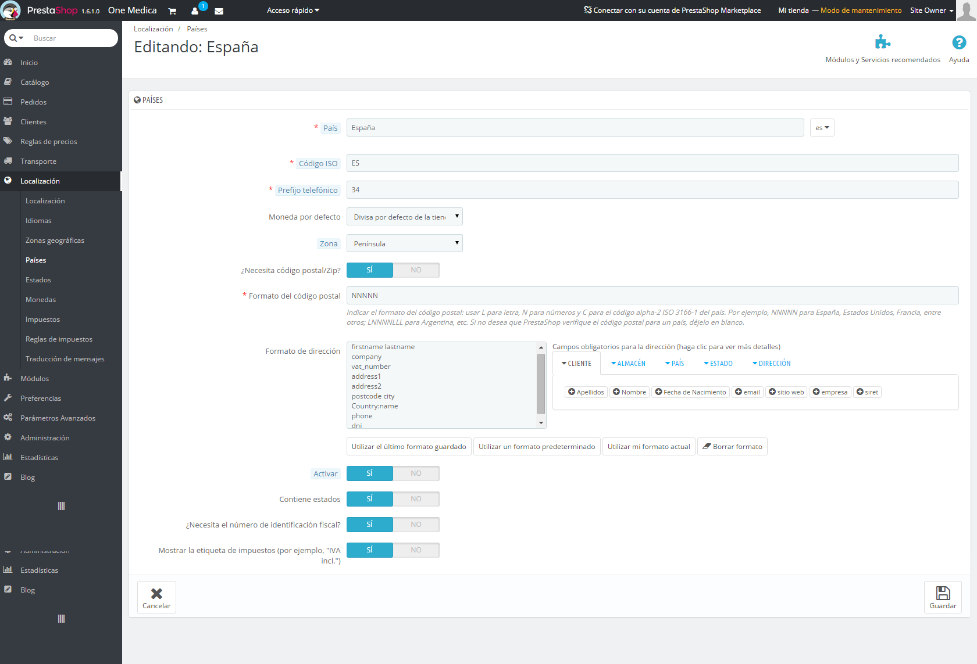Set postal code requirement to NO
Viewport: 977px width, 664px height.
[416, 270]
